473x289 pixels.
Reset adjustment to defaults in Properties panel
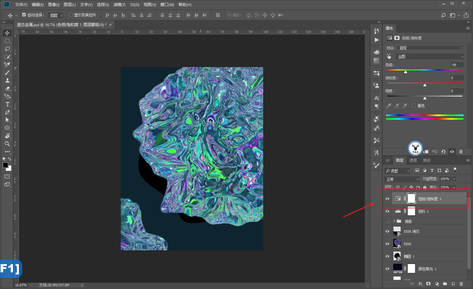point(443,152)
